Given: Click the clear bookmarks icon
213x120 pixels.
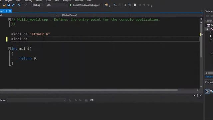Looking at the screenshot, I should 148,5.
